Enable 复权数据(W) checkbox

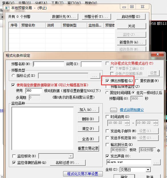(137, 81)
